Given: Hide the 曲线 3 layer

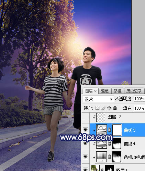Looking at the screenshot, I should [85, 130].
